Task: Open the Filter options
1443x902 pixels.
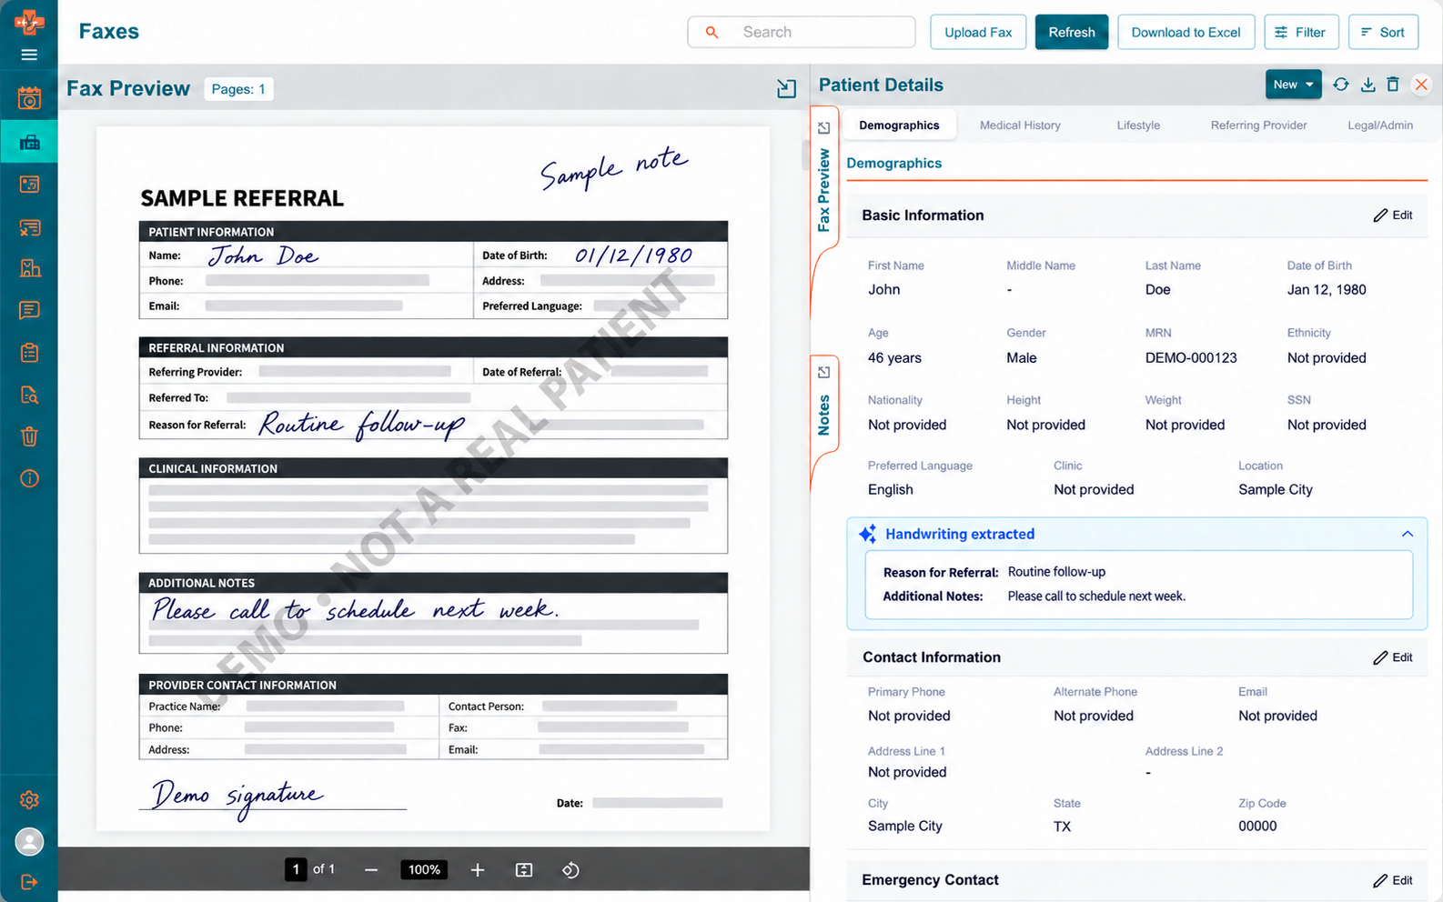Action: [x=1301, y=32]
